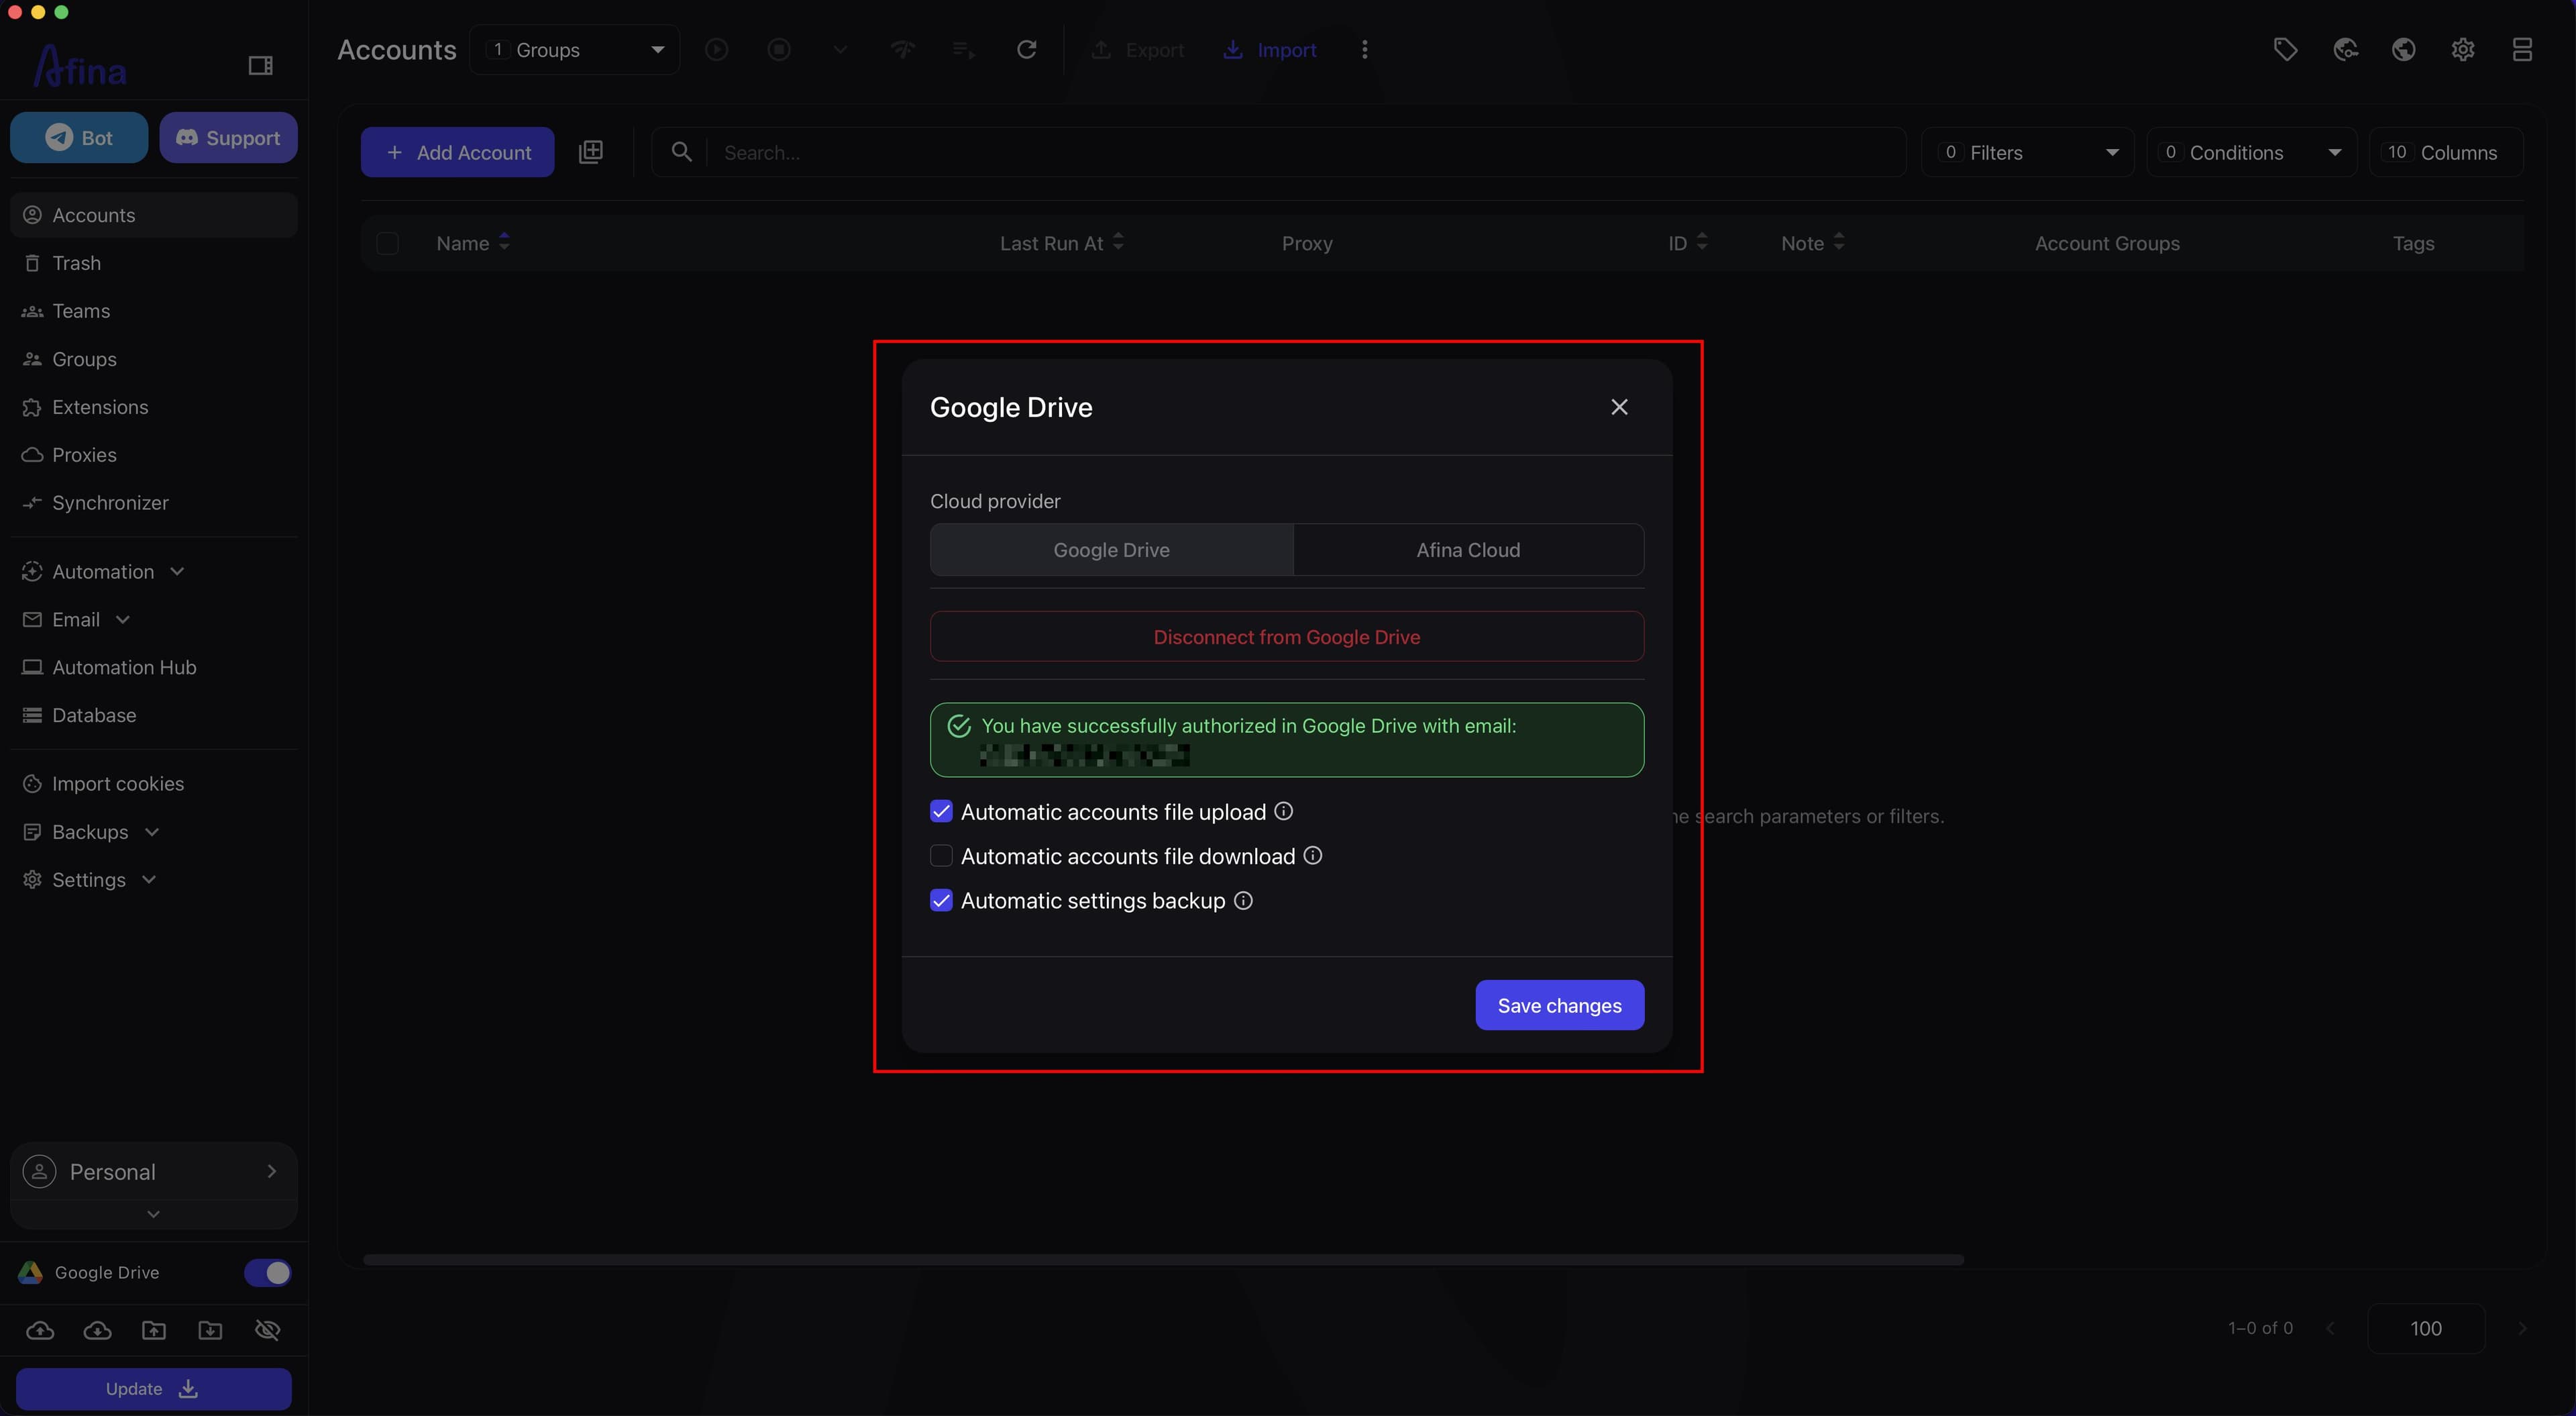This screenshot has width=2576, height=1416.
Task: Click the proxy check wifi icon
Action: click(x=902, y=49)
